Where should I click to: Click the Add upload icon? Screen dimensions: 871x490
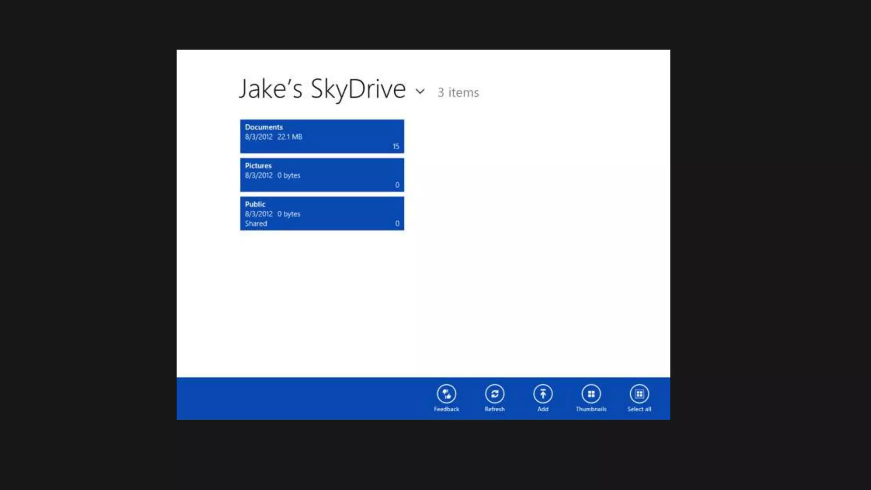pos(543,394)
